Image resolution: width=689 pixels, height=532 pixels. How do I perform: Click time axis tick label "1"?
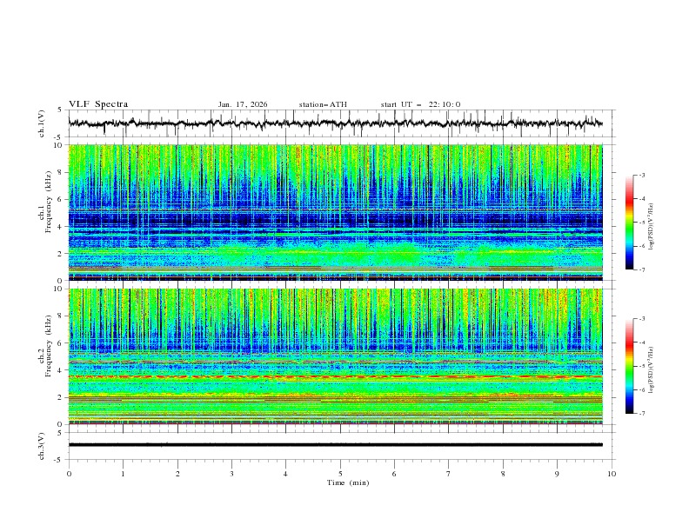[x=123, y=474]
